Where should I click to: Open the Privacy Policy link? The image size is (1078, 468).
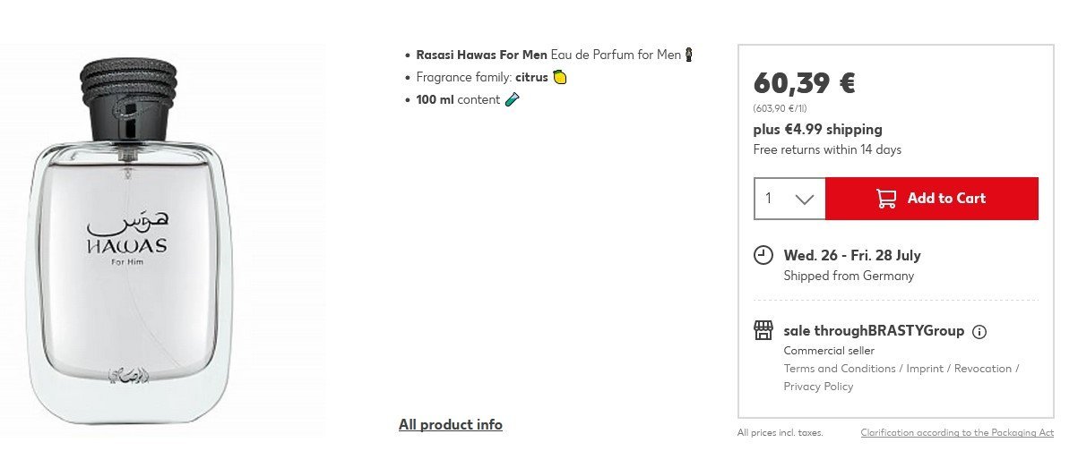pos(818,387)
